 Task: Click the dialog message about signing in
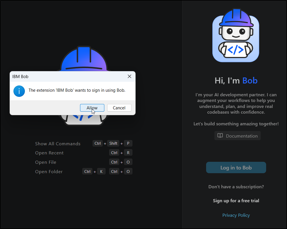(x=77, y=90)
